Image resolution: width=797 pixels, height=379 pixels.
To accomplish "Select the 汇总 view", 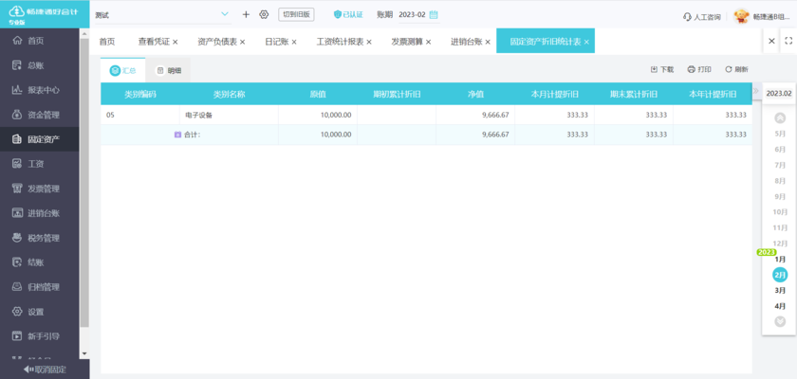I will [122, 70].
